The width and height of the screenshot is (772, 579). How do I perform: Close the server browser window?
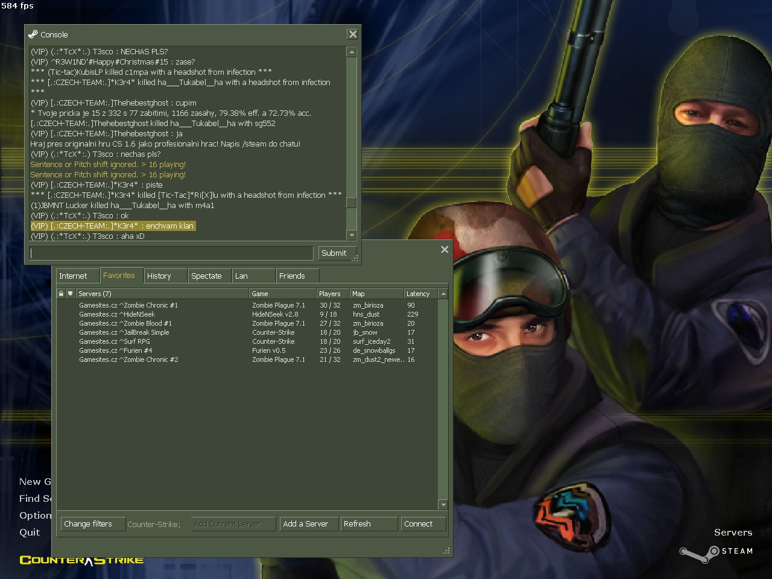445,250
